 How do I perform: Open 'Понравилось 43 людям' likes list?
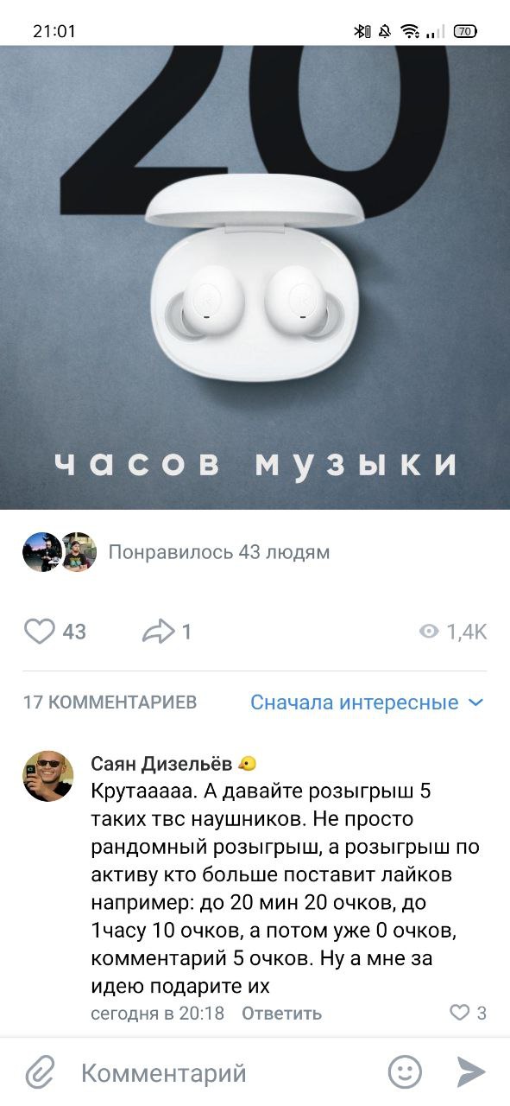pos(218,551)
